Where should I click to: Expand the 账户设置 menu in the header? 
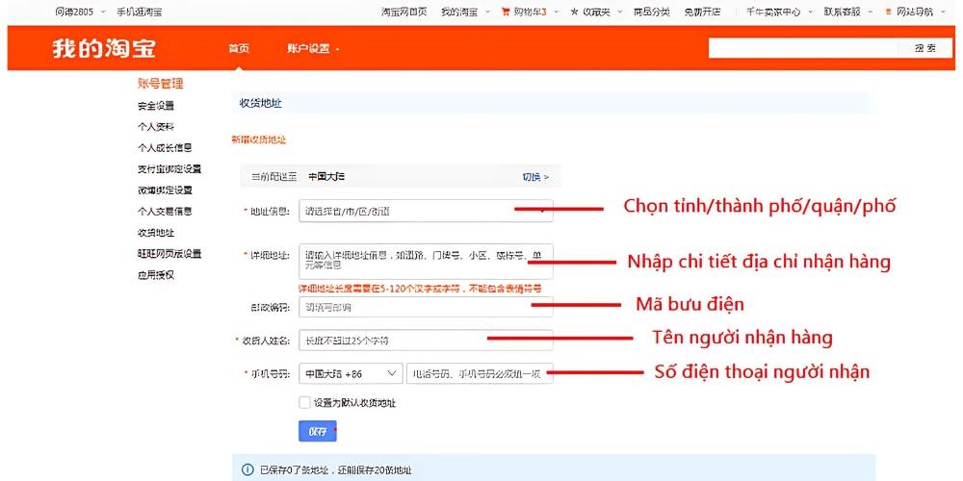point(313,48)
